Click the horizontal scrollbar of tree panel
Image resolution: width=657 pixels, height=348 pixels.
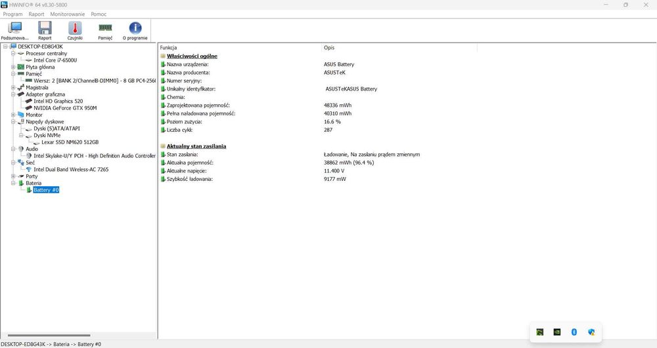point(49,335)
